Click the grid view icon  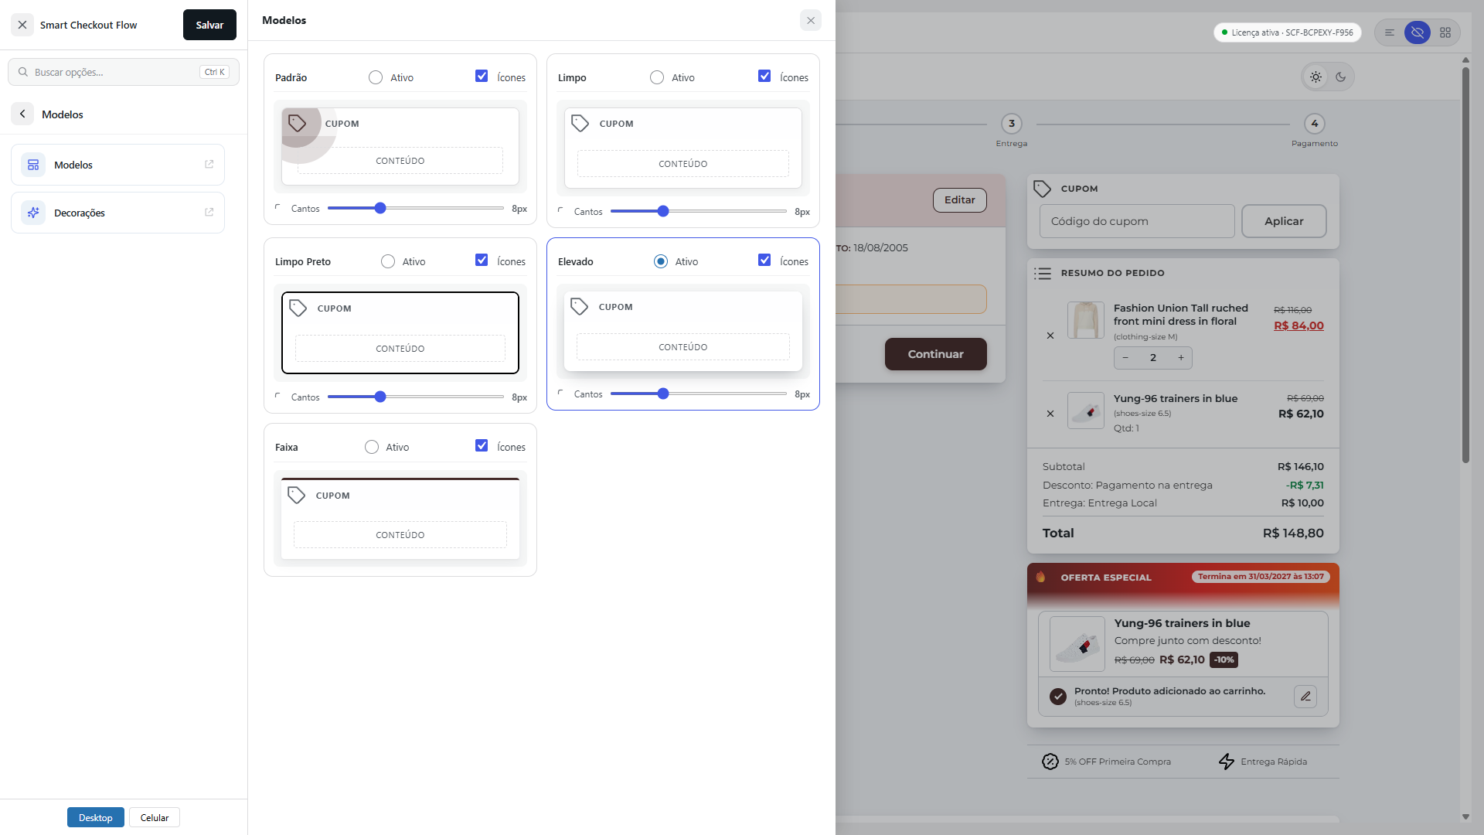[1445, 32]
